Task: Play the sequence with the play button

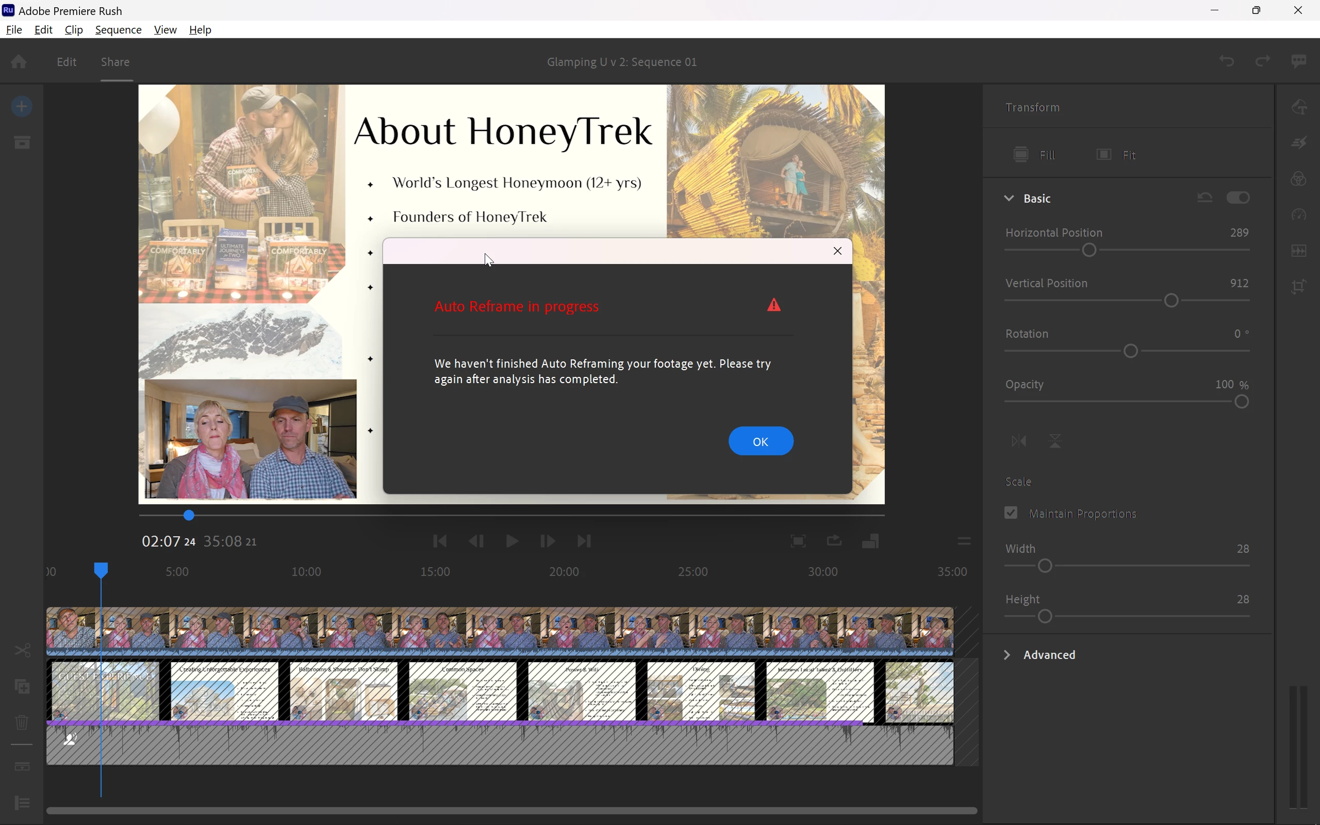Action: pos(511,541)
